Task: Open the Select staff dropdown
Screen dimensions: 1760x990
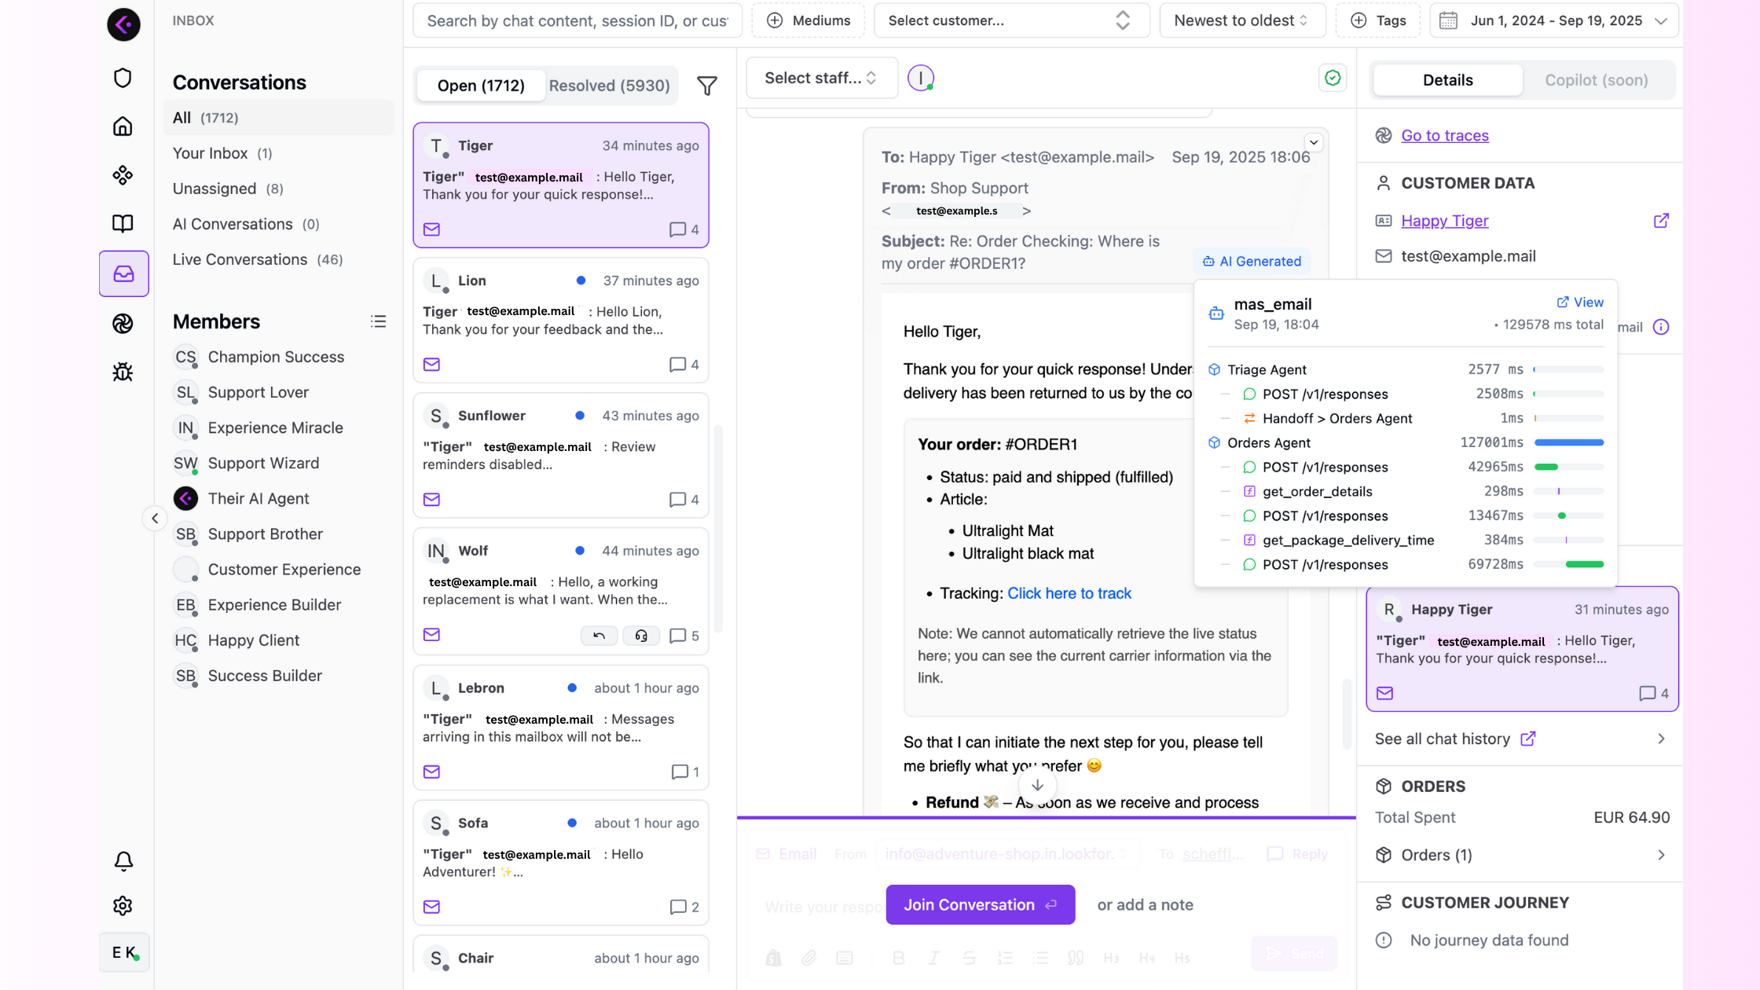Action: click(x=821, y=78)
